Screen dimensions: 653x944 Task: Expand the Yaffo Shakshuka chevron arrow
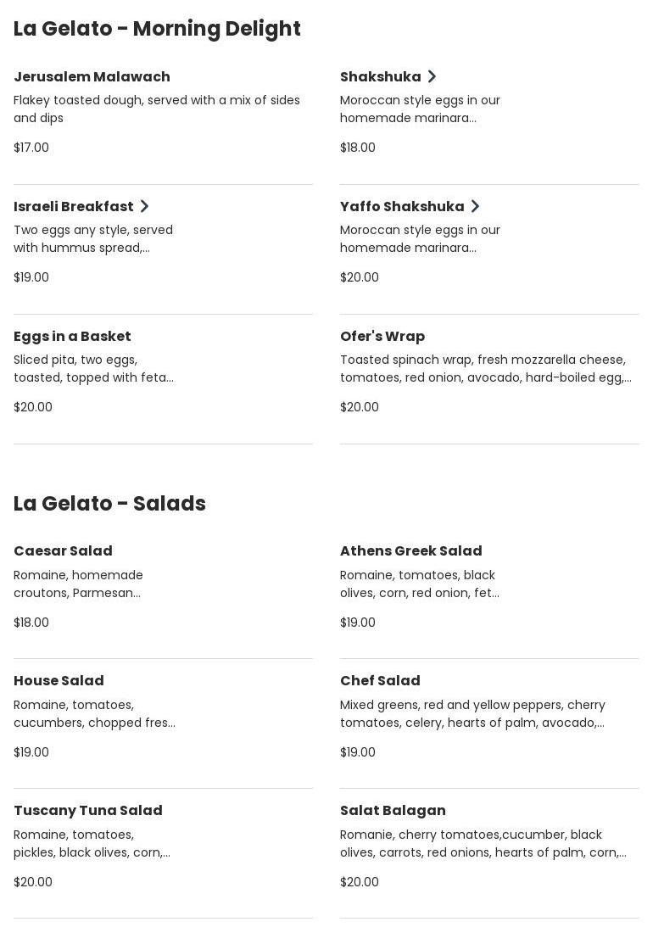click(475, 207)
